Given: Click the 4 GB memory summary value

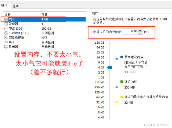Looking at the screenshot, I should [x=45, y=19].
